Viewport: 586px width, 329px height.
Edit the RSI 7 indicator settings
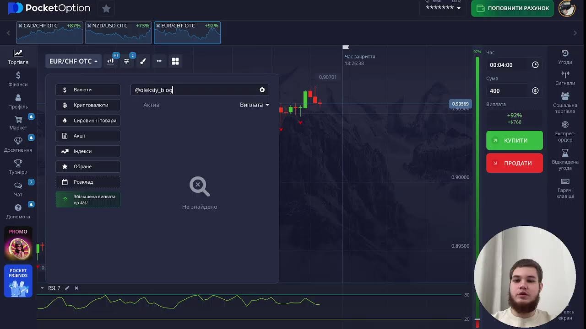pos(67,288)
